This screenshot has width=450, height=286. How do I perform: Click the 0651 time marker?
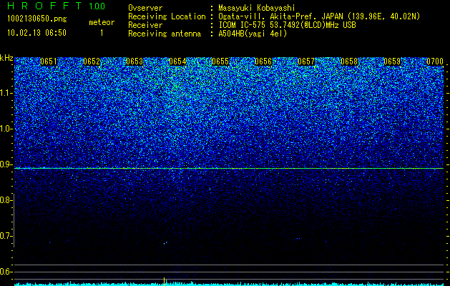[49, 61]
